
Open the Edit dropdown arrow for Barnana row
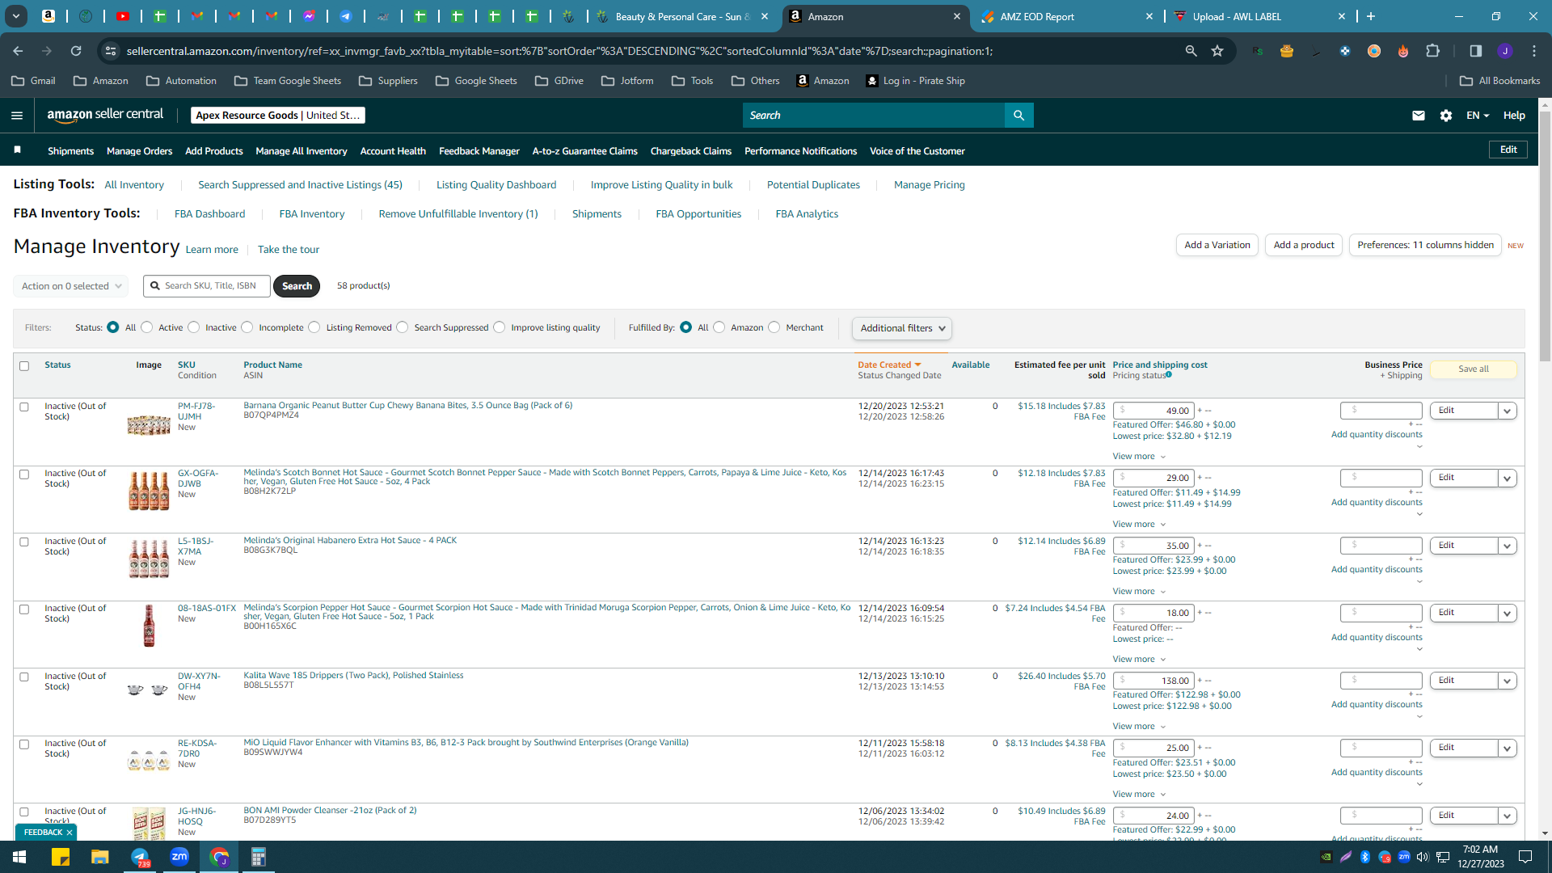click(x=1507, y=411)
